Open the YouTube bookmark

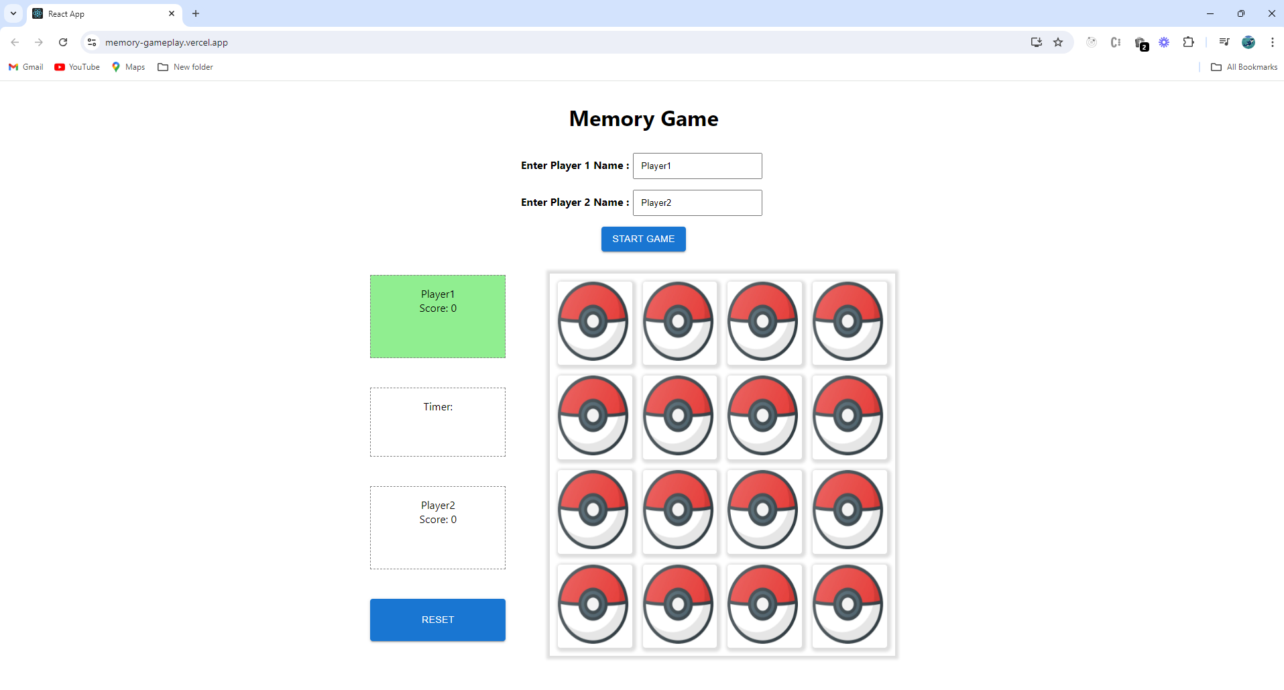coord(77,67)
